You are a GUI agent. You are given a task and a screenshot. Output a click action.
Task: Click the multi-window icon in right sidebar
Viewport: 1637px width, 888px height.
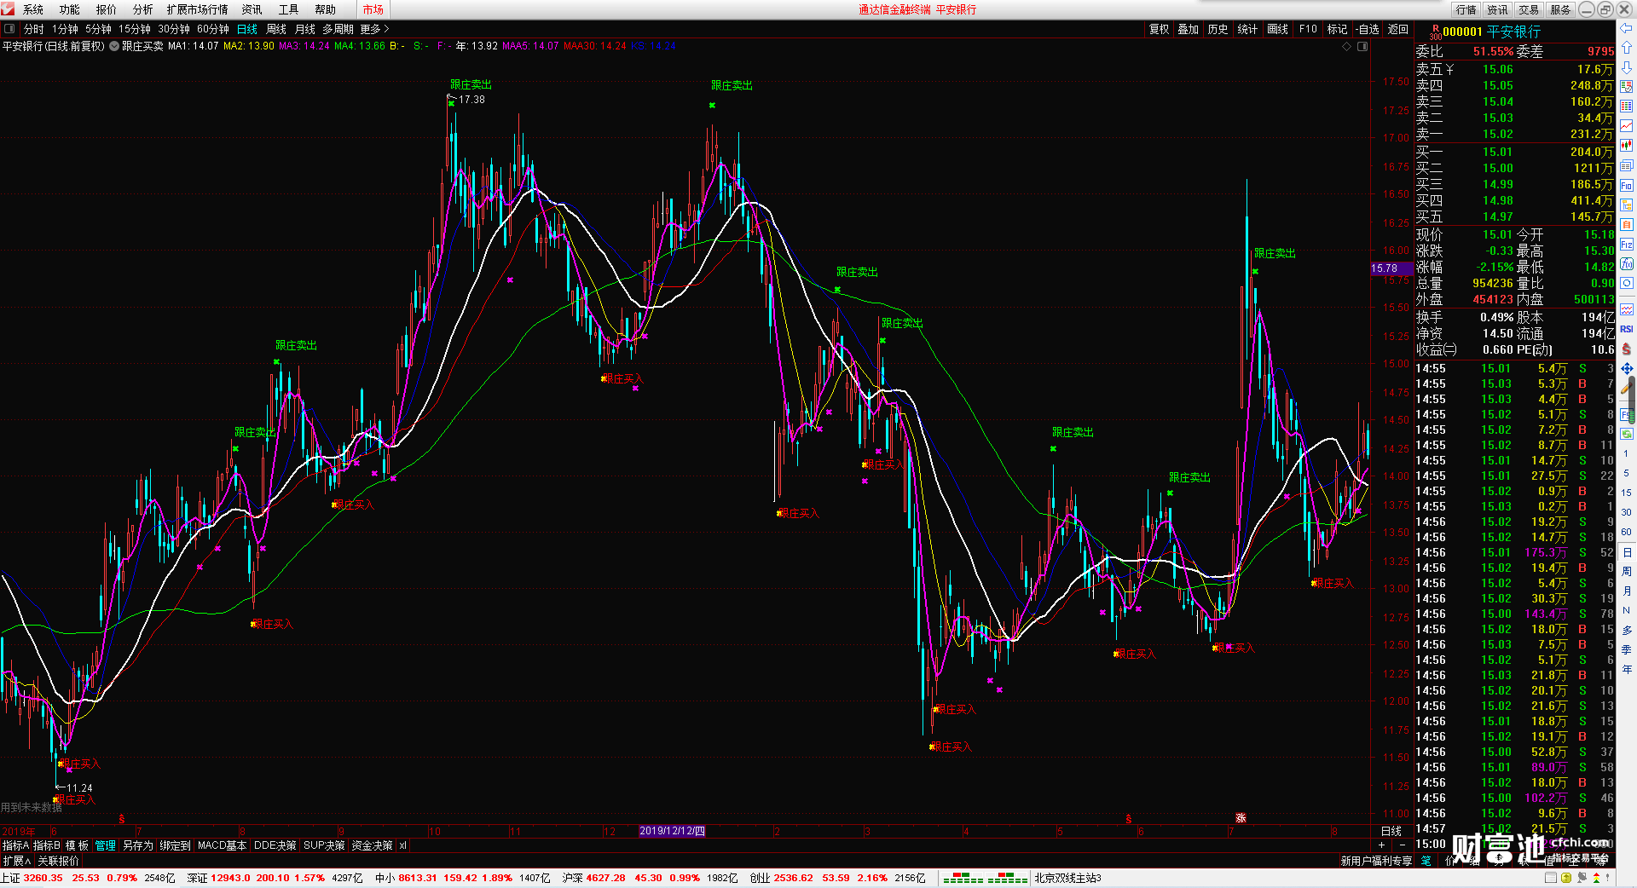point(1626,166)
